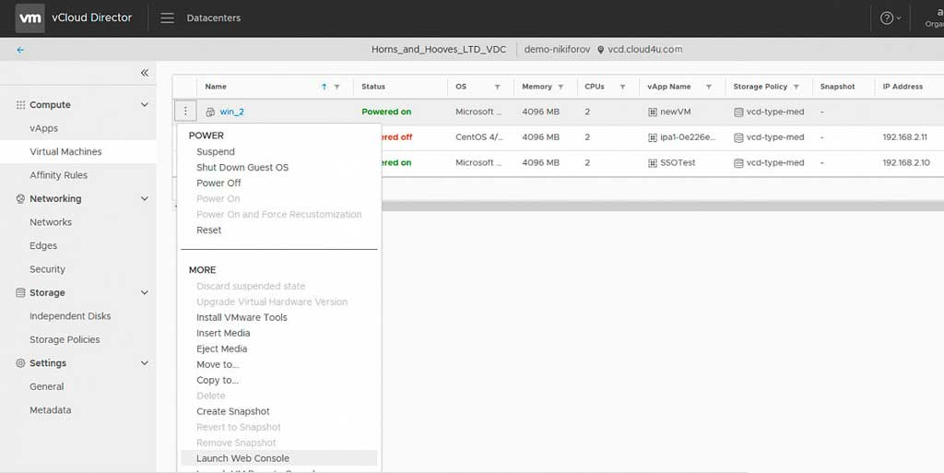Viewport: 944px width, 473px height.
Task: Collapse the Networking section
Action: point(145,198)
